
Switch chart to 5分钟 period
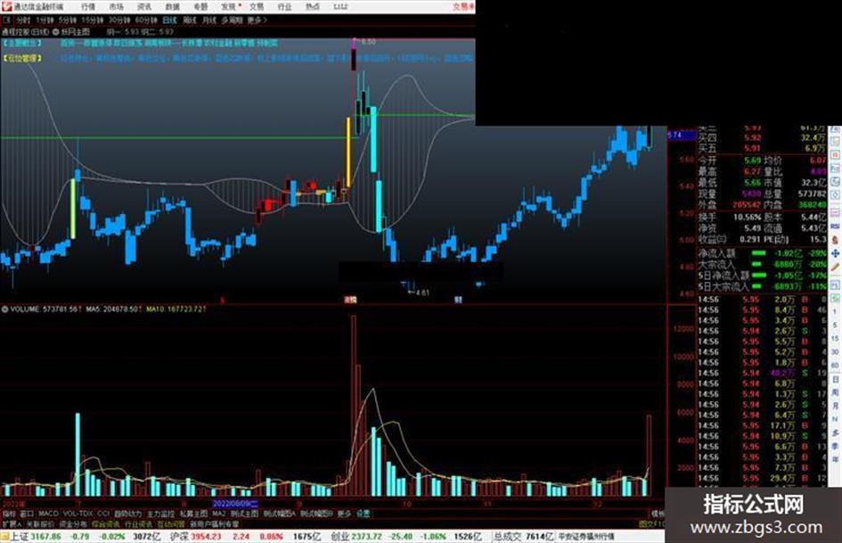pyautogui.click(x=68, y=20)
